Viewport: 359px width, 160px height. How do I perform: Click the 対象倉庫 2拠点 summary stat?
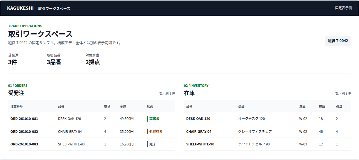click(x=93, y=59)
